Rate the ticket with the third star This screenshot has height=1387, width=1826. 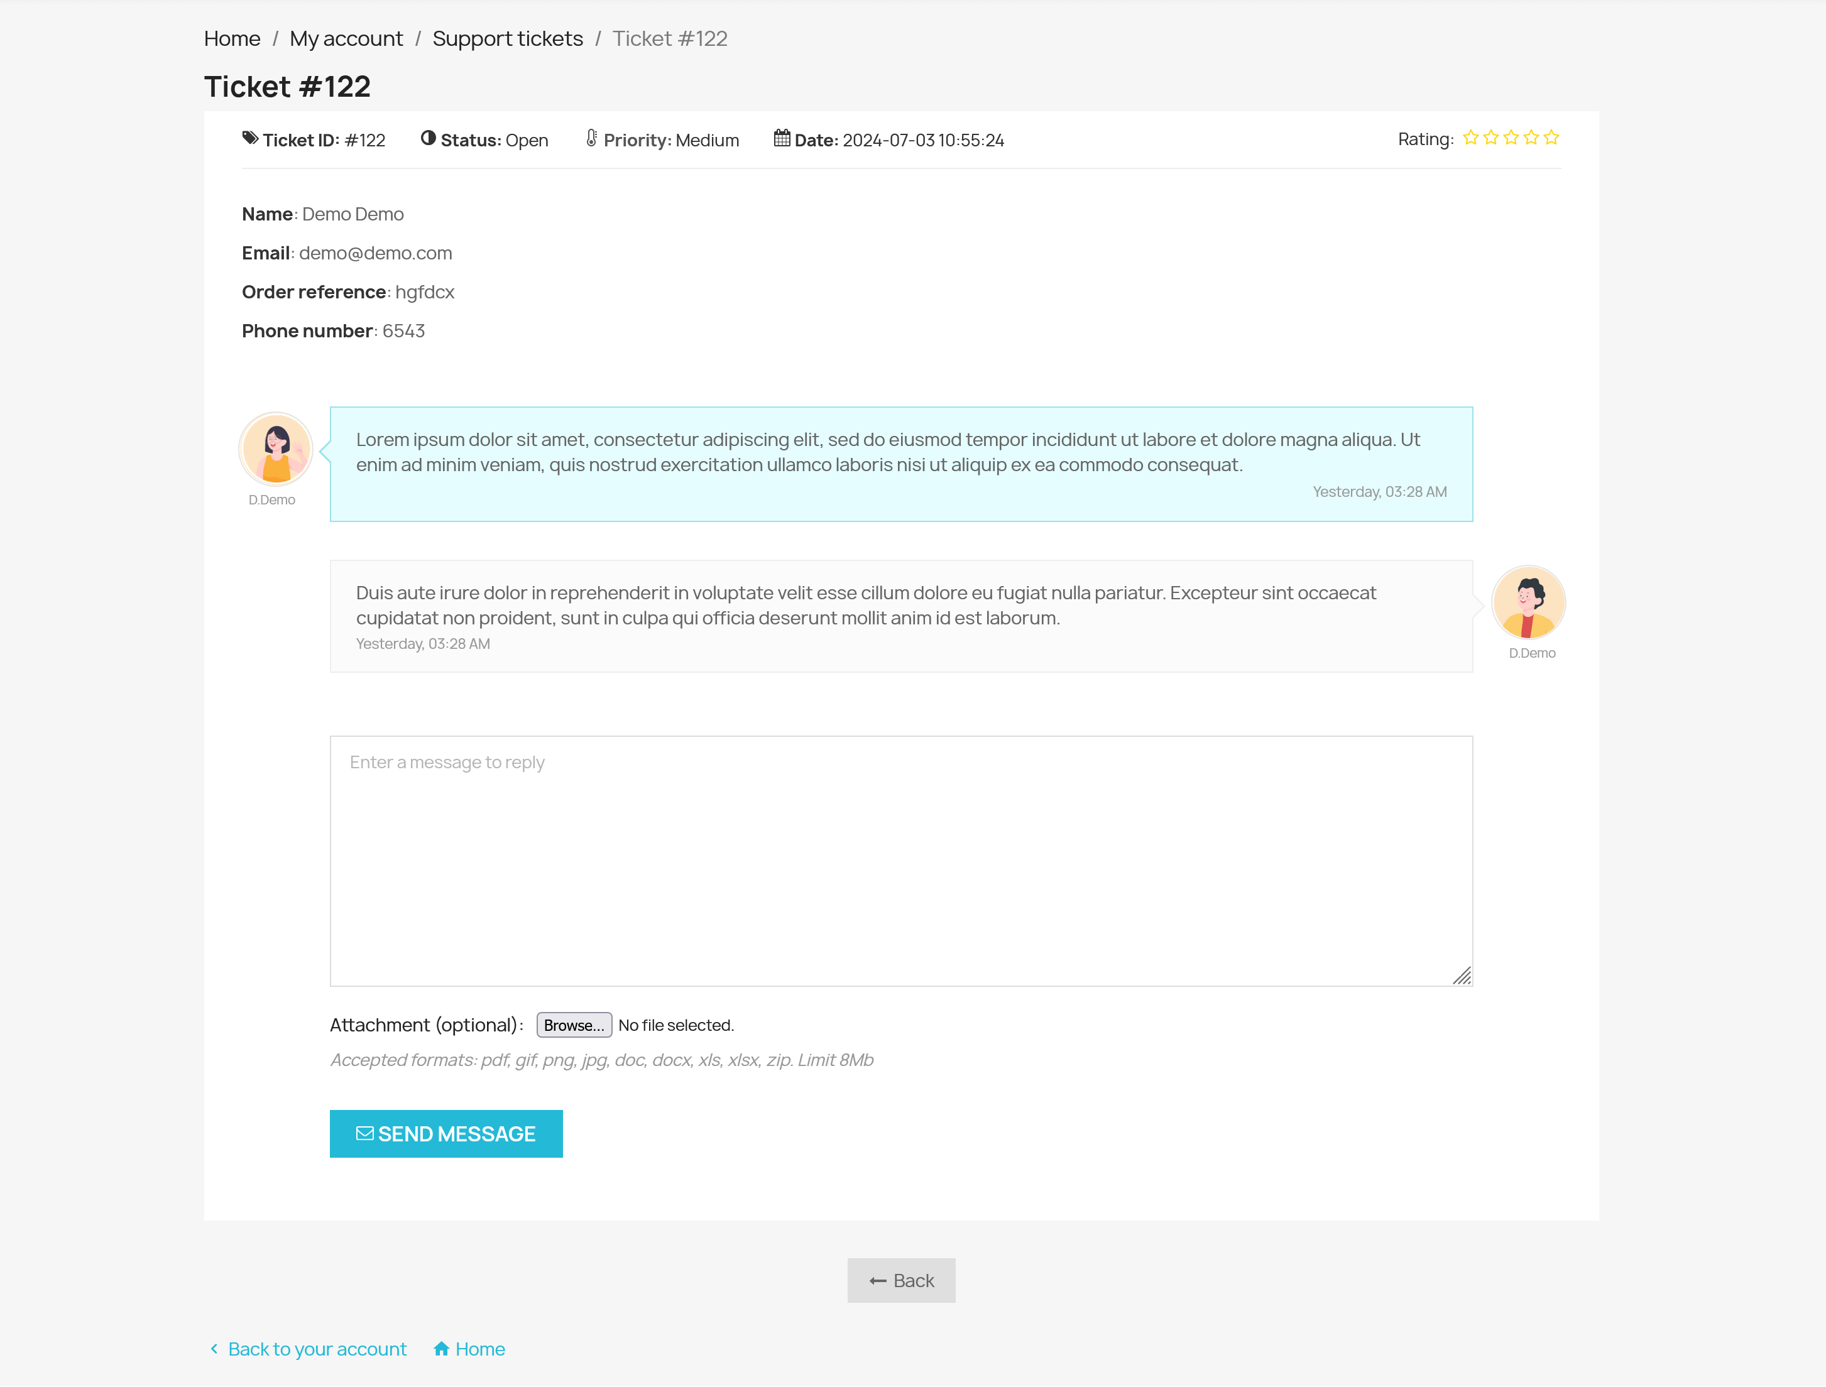(1511, 138)
